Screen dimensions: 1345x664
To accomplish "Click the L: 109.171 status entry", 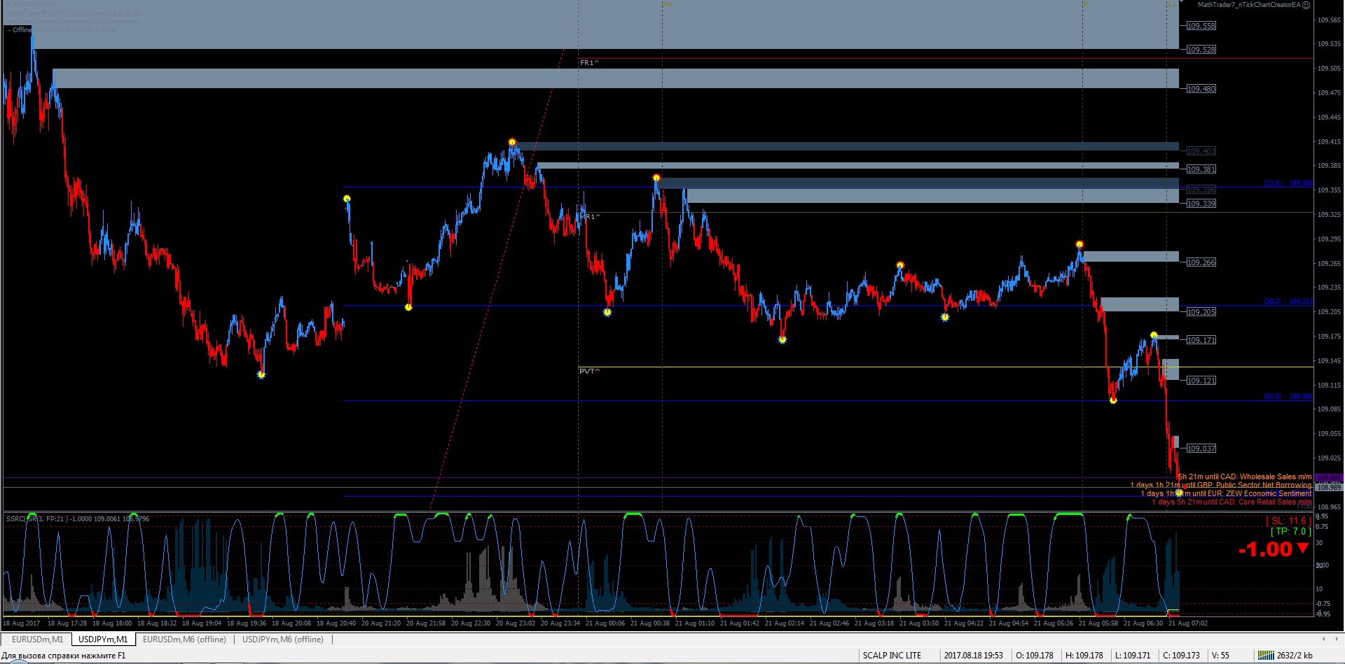I will click(1133, 656).
